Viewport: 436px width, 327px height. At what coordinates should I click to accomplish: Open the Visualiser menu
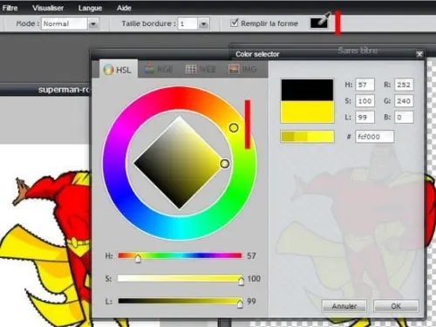pos(48,8)
